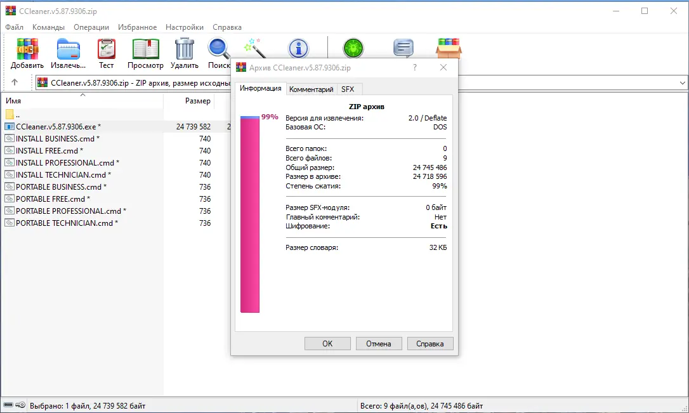This screenshot has height=413, width=689.
Task: Click the Просмотр (View) toolbar icon
Action: (145, 49)
